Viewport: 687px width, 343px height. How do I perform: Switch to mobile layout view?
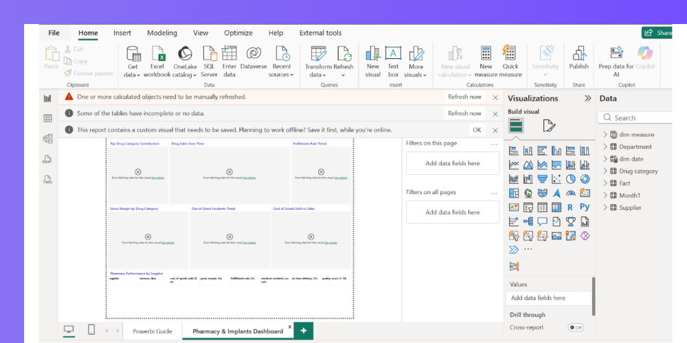[x=91, y=329]
